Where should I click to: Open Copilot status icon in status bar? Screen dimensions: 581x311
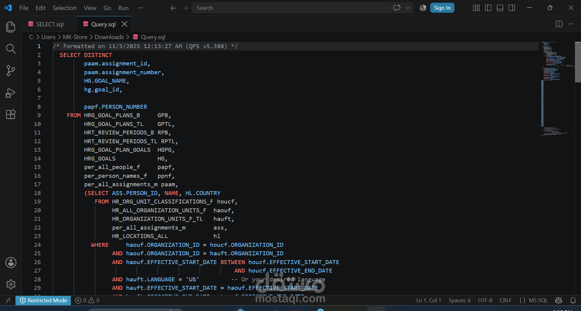pyautogui.click(x=559, y=300)
